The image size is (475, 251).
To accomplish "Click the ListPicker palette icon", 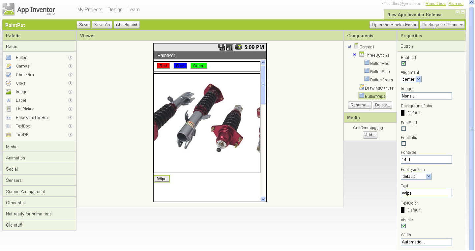I will [9, 109].
